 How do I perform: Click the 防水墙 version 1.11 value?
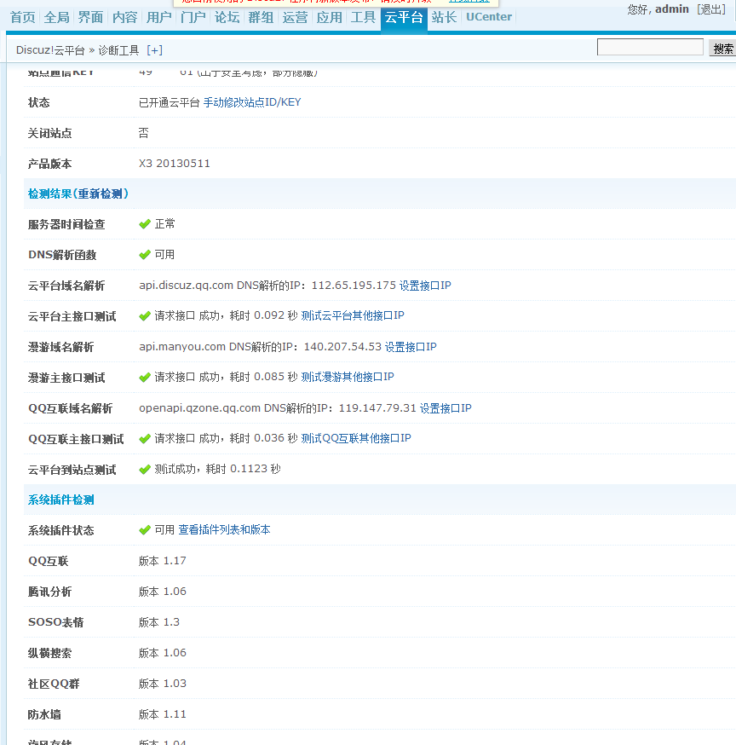pyautogui.click(x=163, y=714)
